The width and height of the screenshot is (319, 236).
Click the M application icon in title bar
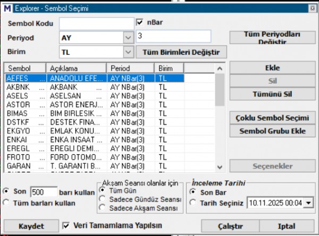click(x=6, y=7)
